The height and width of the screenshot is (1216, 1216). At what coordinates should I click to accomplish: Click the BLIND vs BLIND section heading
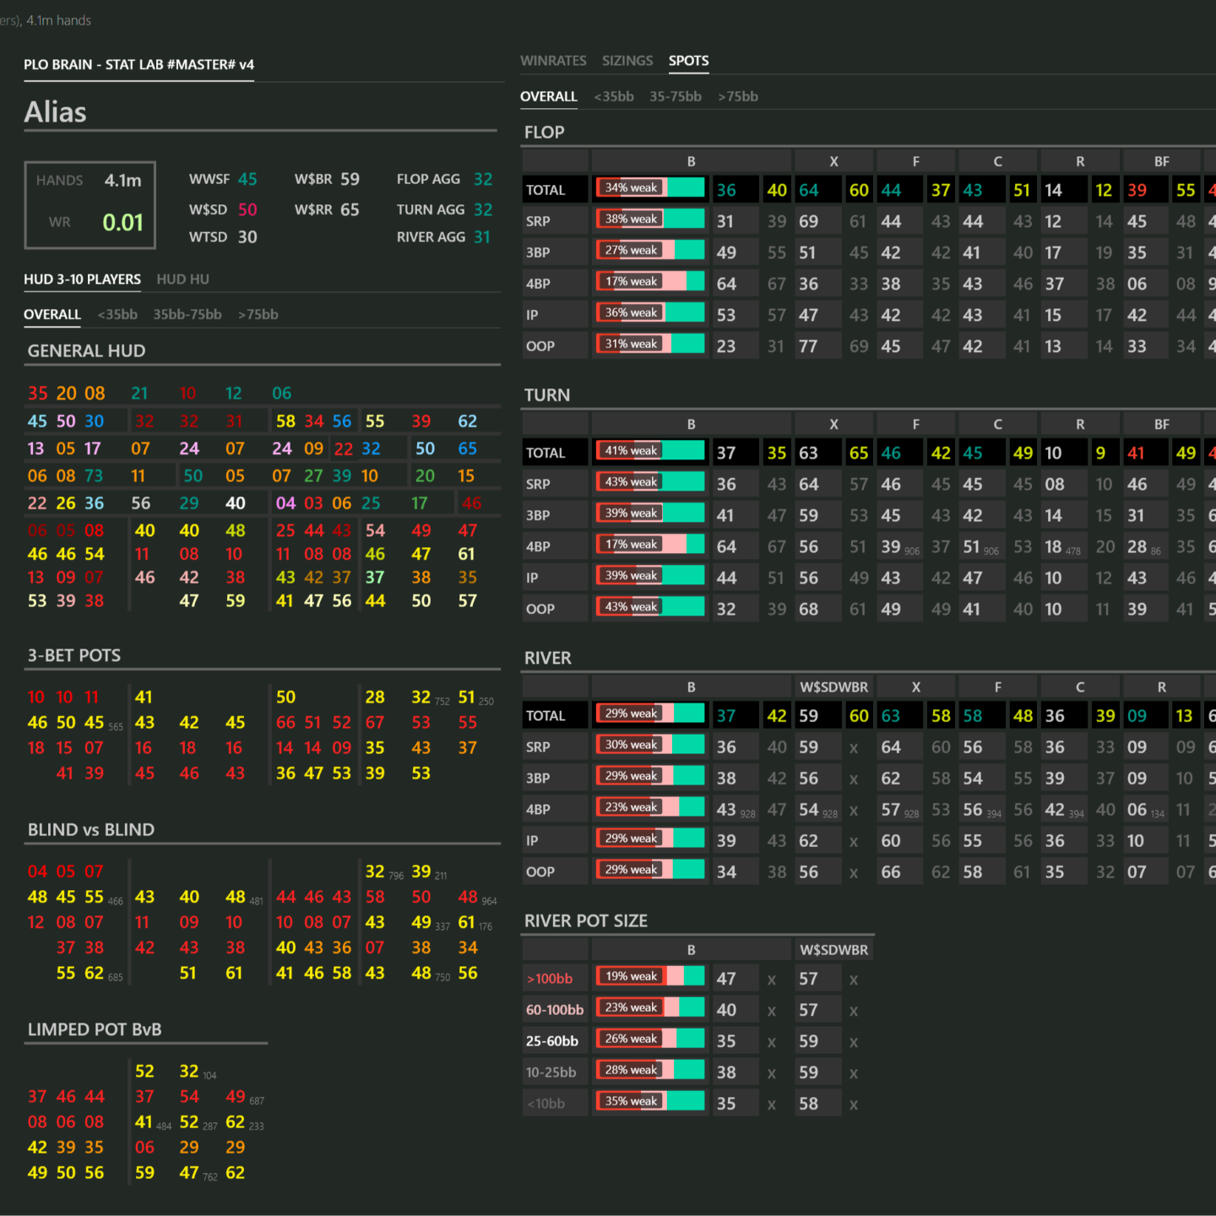pyautogui.click(x=91, y=830)
